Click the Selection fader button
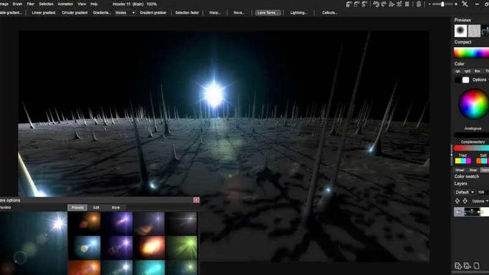Screen dimensions: 489x275 tap(187, 13)
